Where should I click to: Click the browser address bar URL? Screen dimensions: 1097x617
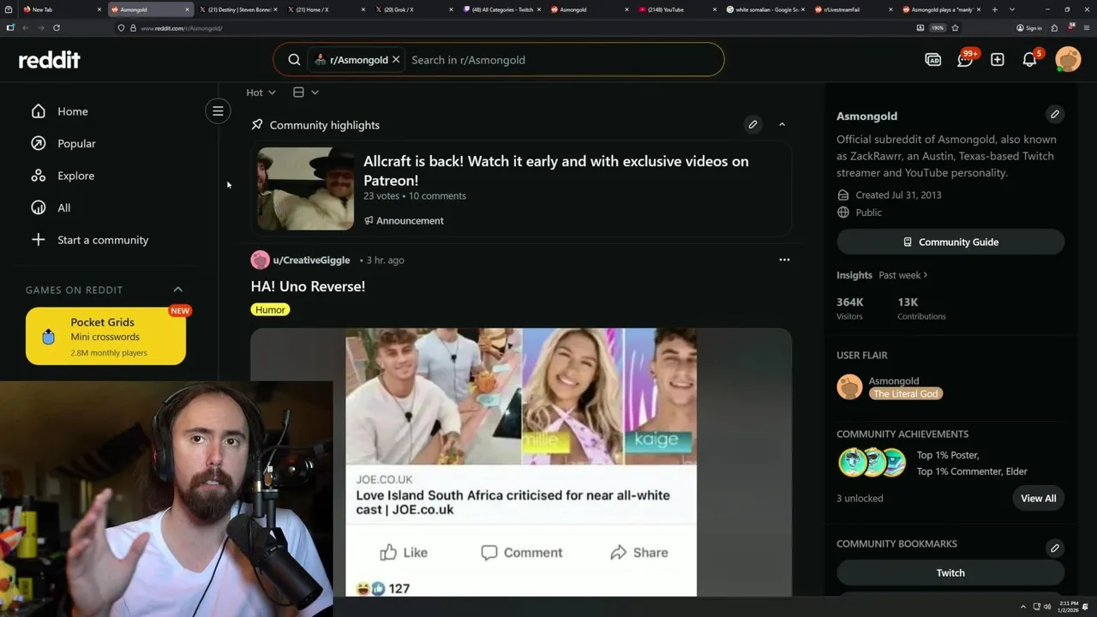[181, 28]
